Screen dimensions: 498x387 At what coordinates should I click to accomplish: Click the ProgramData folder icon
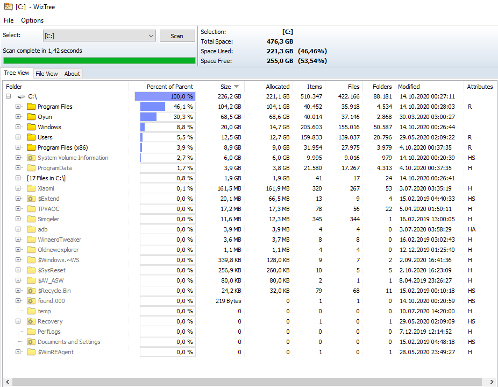pyautogui.click(x=31, y=168)
